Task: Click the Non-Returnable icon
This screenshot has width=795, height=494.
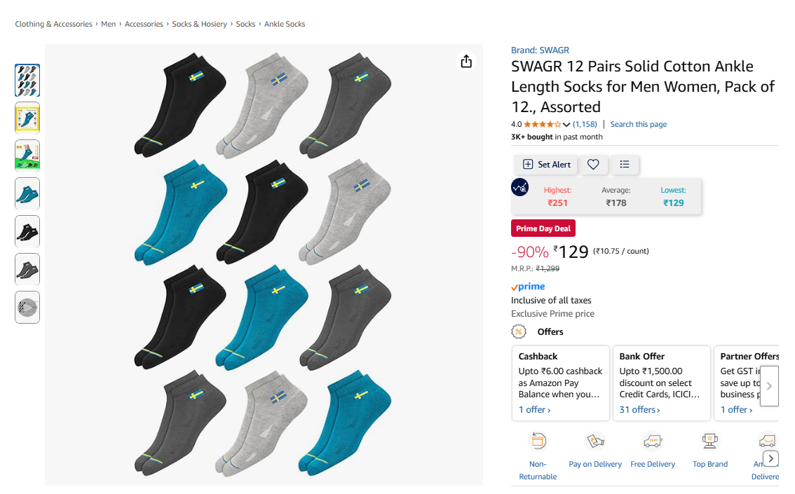Action: [538, 441]
